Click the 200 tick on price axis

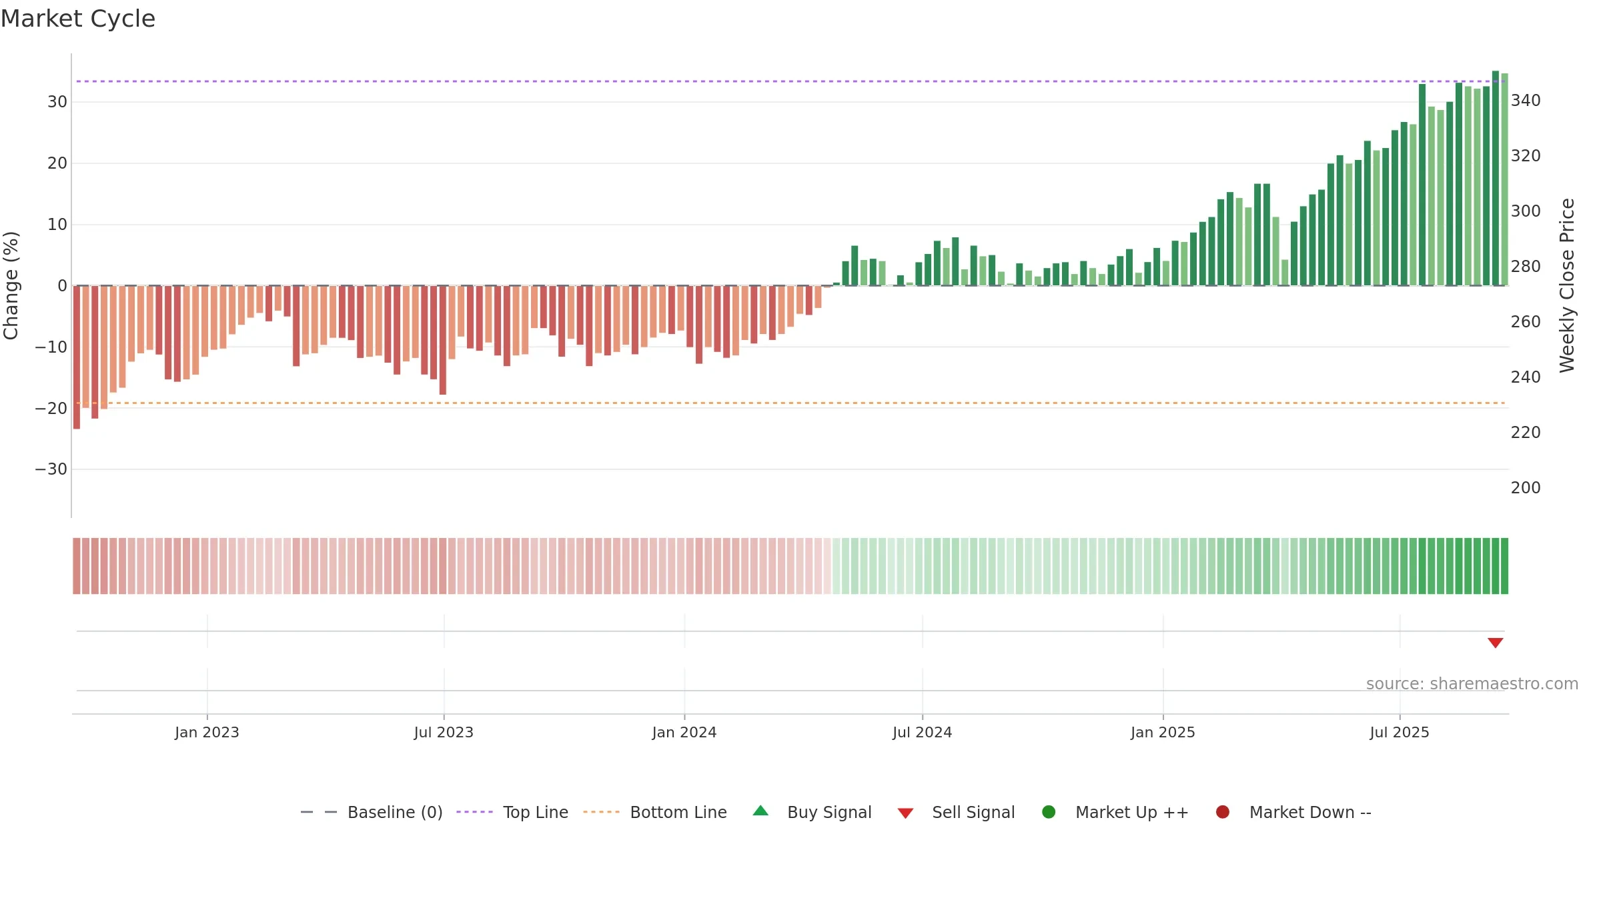point(1526,488)
